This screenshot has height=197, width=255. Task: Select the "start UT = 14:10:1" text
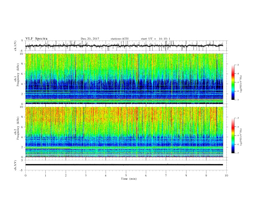click(156, 39)
